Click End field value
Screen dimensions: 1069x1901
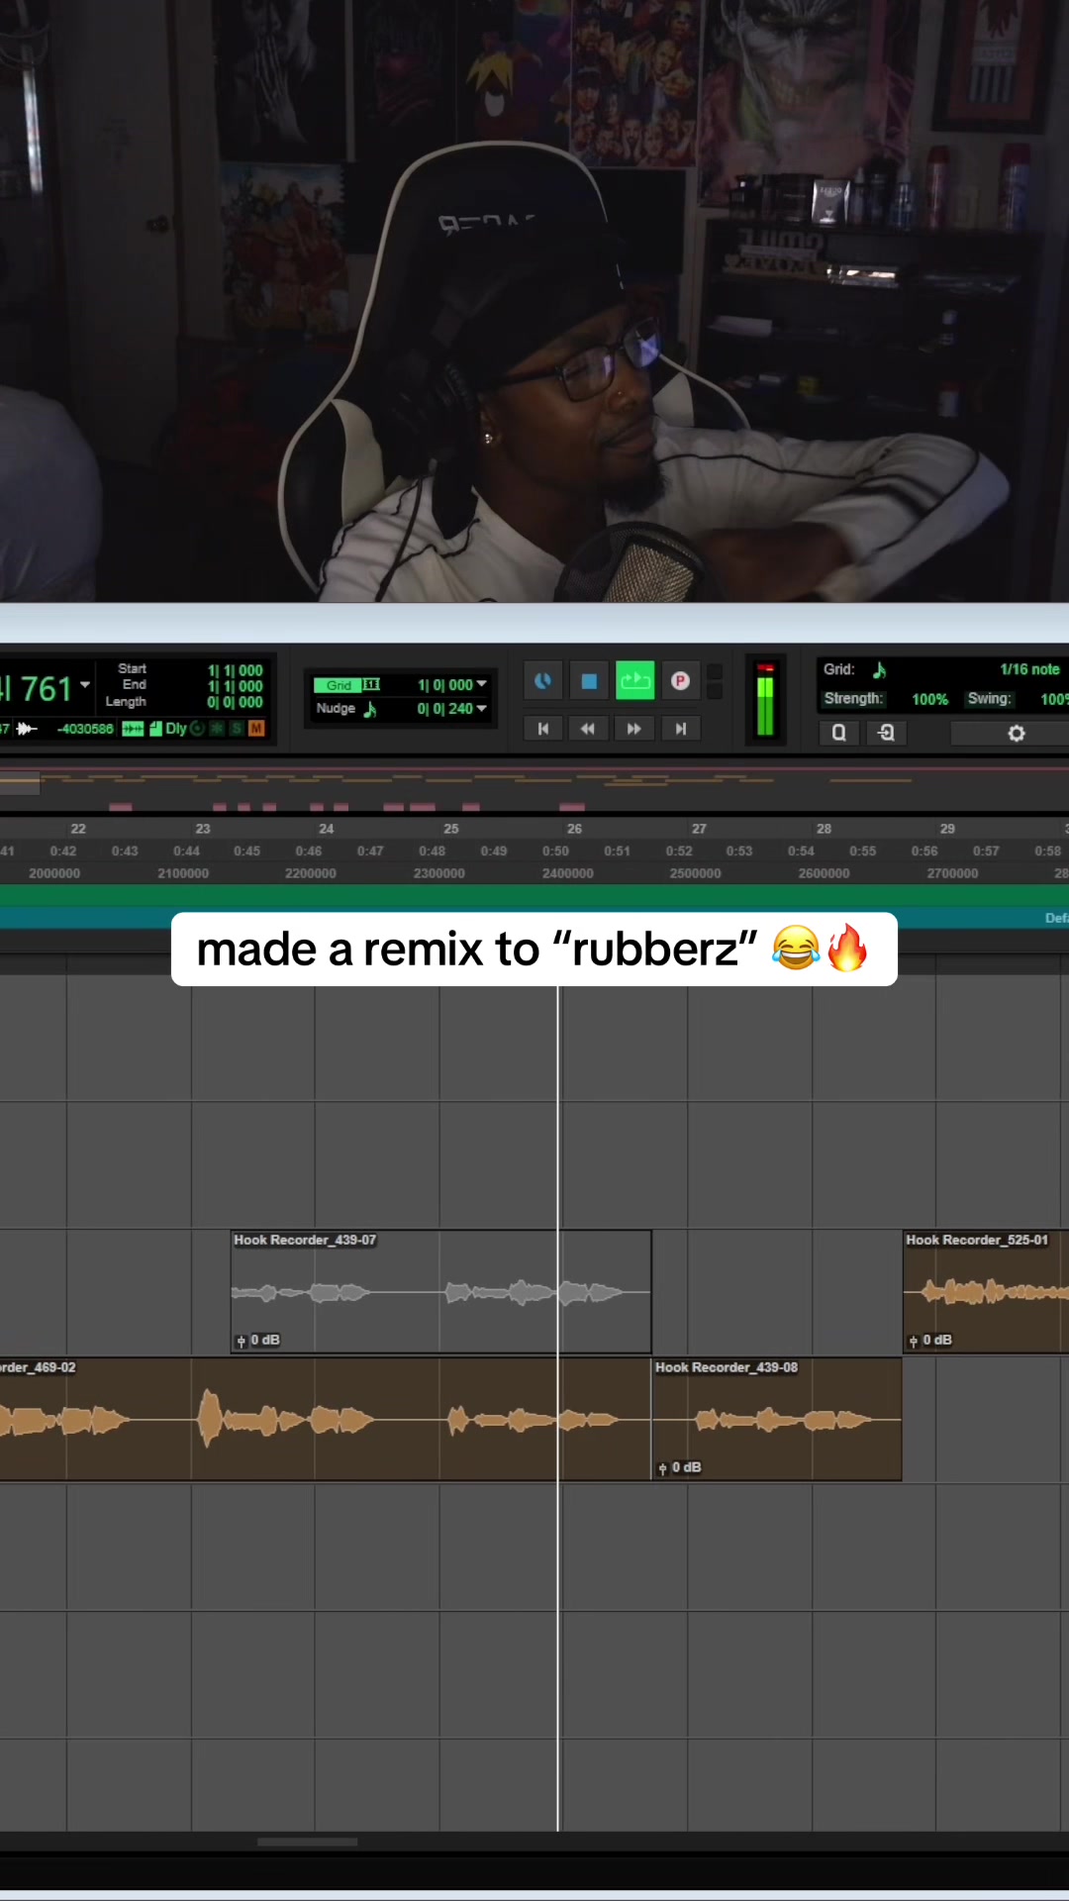(236, 686)
